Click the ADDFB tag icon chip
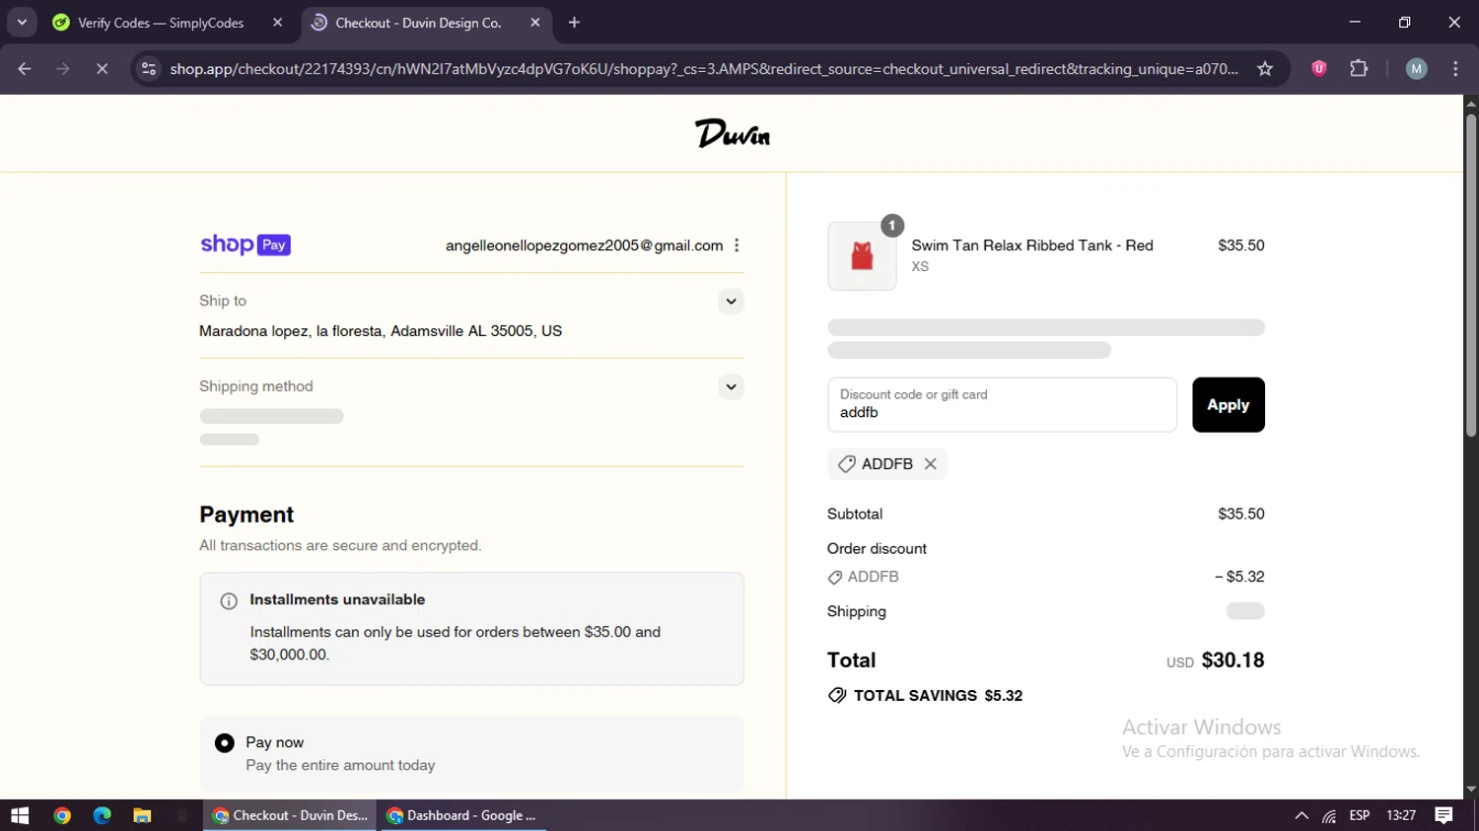 (x=846, y=463)
